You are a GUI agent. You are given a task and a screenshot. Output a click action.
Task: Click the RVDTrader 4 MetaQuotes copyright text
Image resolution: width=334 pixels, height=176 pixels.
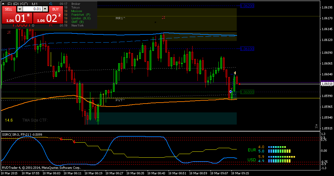[x=41, y=168]
